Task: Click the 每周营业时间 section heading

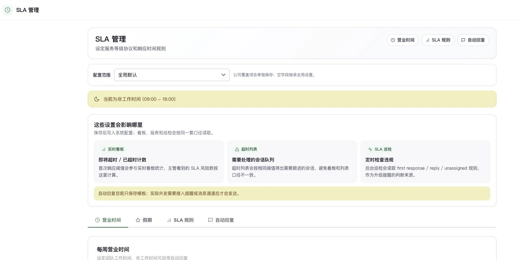Action: pos(113,250)
